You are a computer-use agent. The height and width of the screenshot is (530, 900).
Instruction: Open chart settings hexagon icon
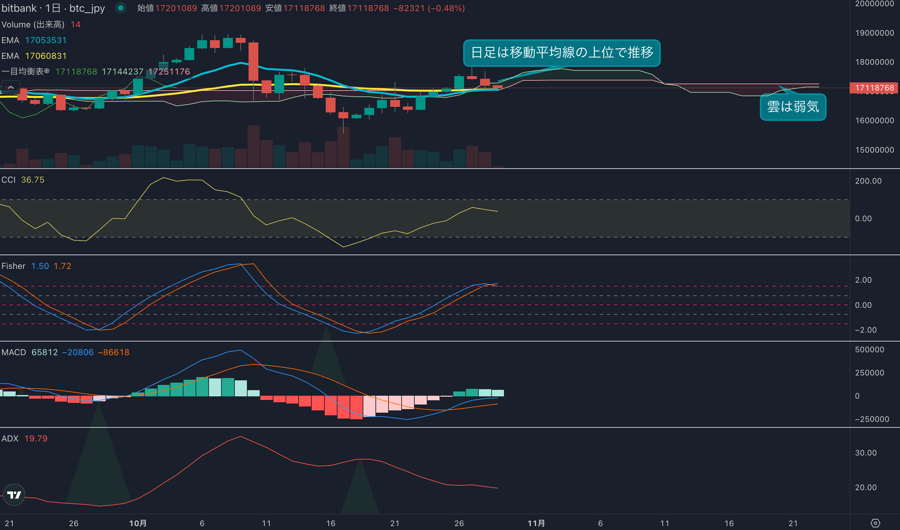[875, 523]
